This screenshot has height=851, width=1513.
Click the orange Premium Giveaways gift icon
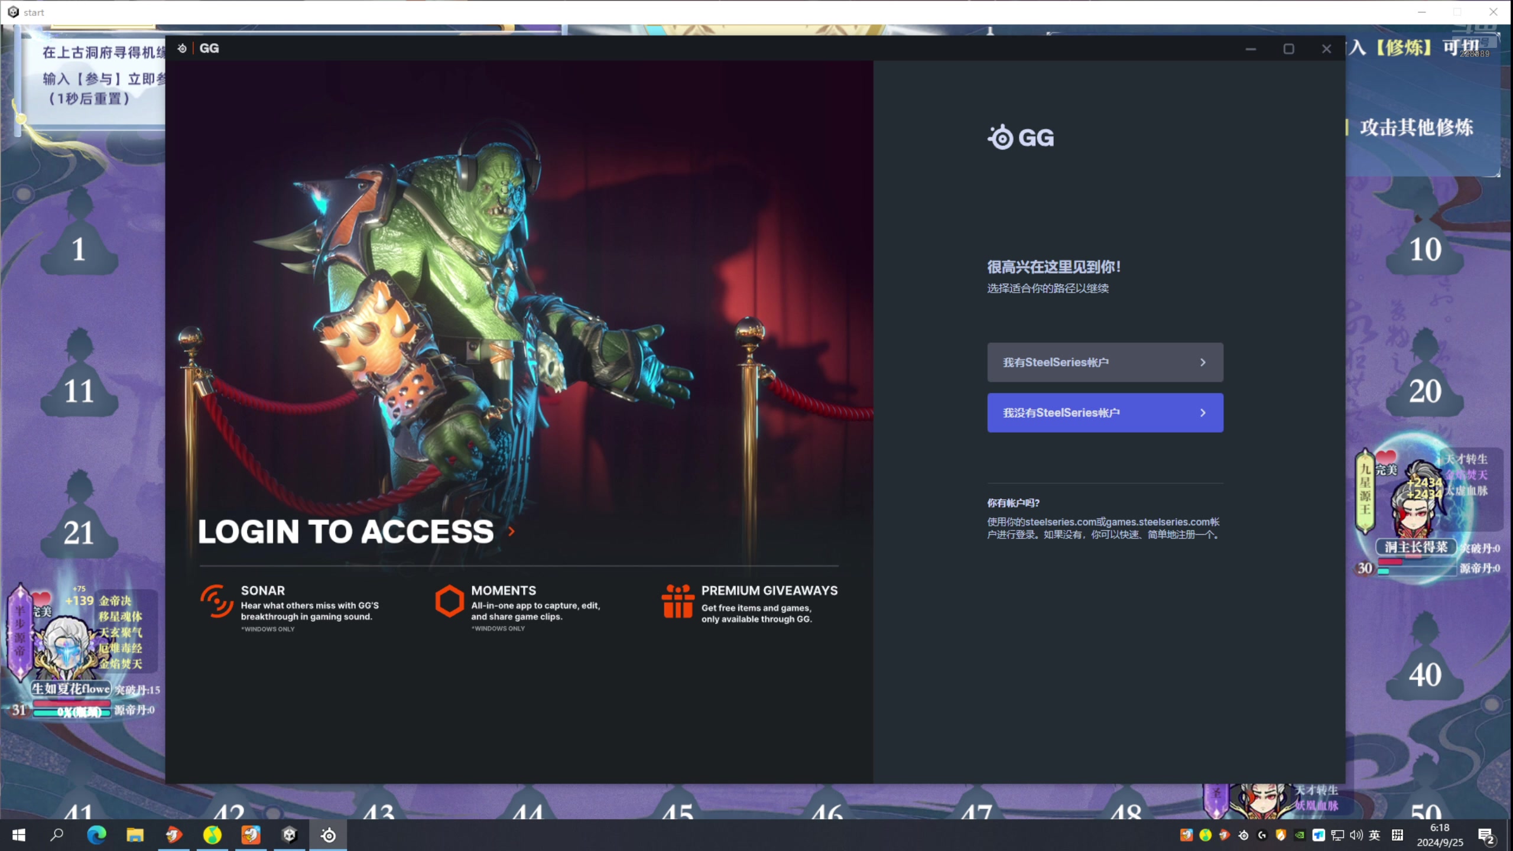tap(677, 601)
